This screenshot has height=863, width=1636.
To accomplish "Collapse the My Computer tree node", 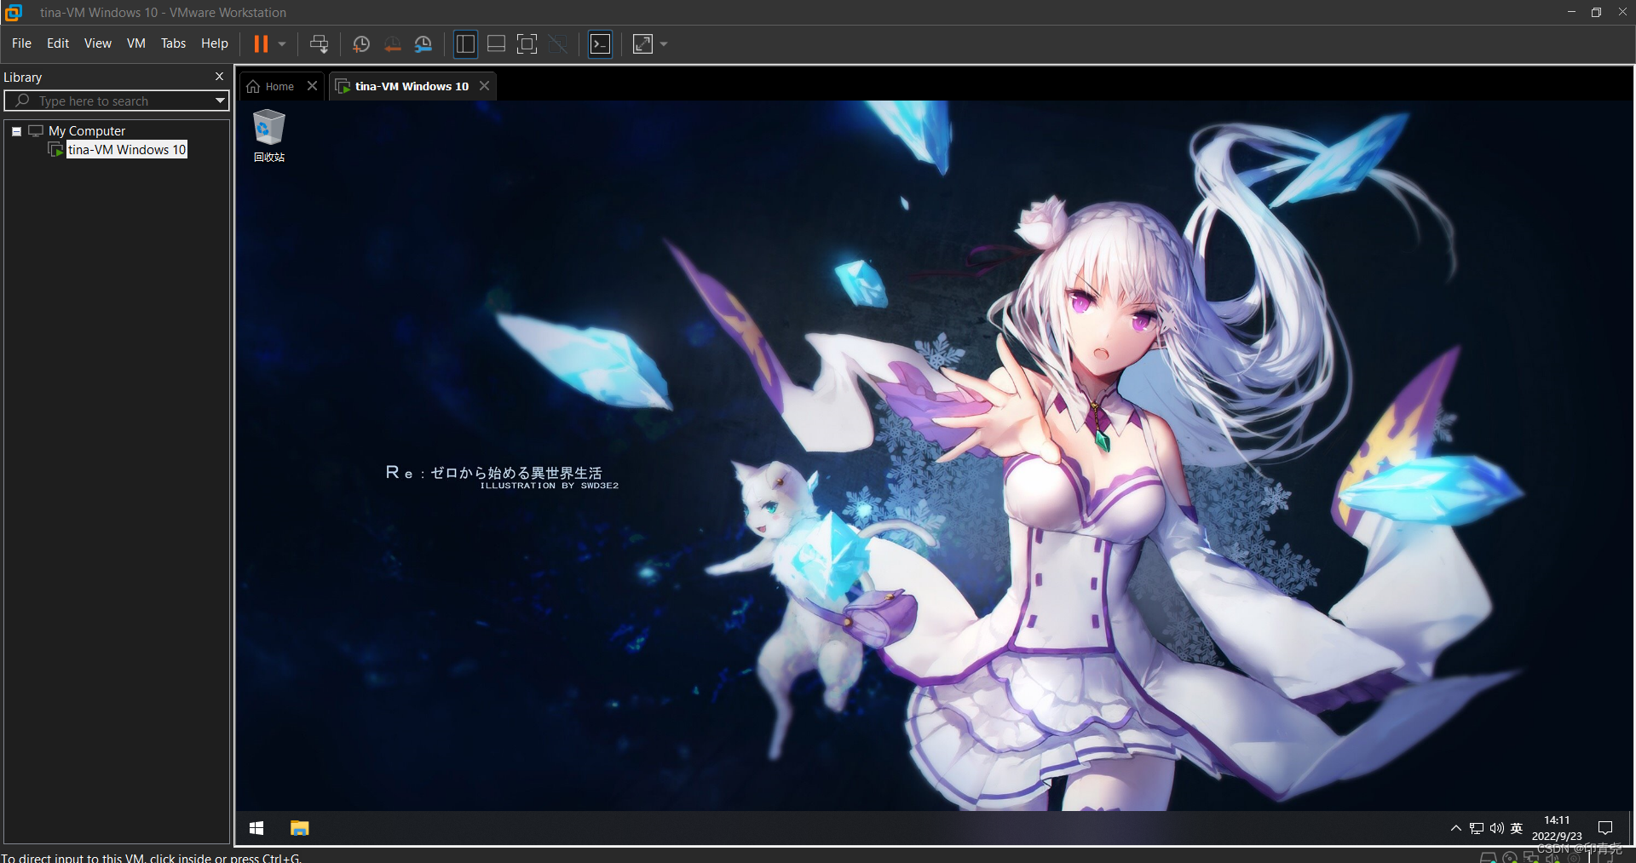I will point(16,131).
